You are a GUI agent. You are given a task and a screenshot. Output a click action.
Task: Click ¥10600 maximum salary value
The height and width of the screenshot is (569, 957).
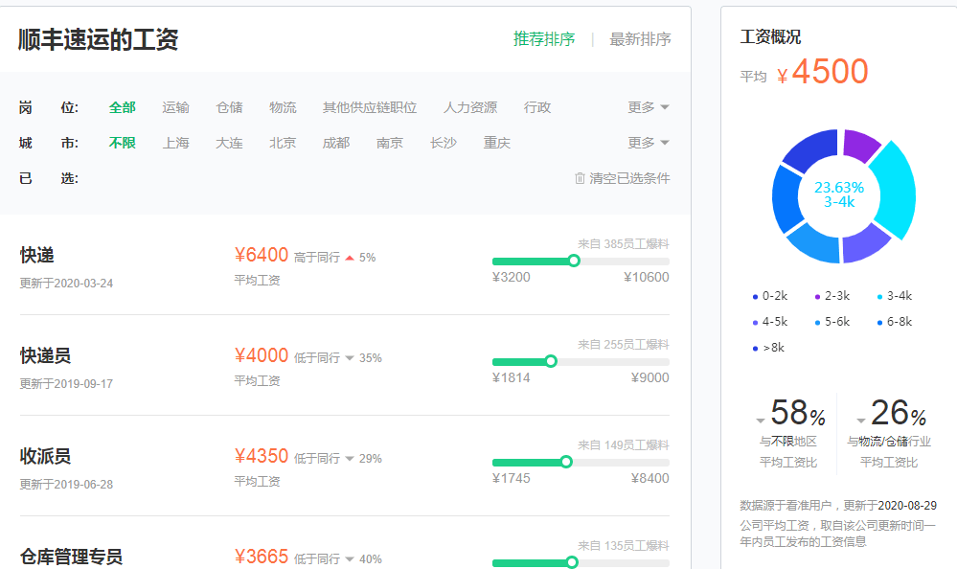click(x=647, y=277)
